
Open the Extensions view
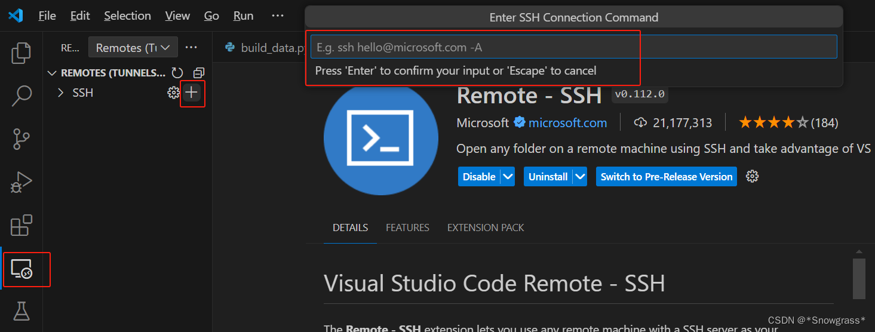tap(22, 225)
